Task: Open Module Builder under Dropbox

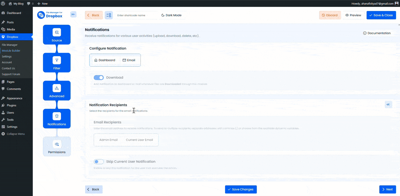Action: (x=11, y=50)
